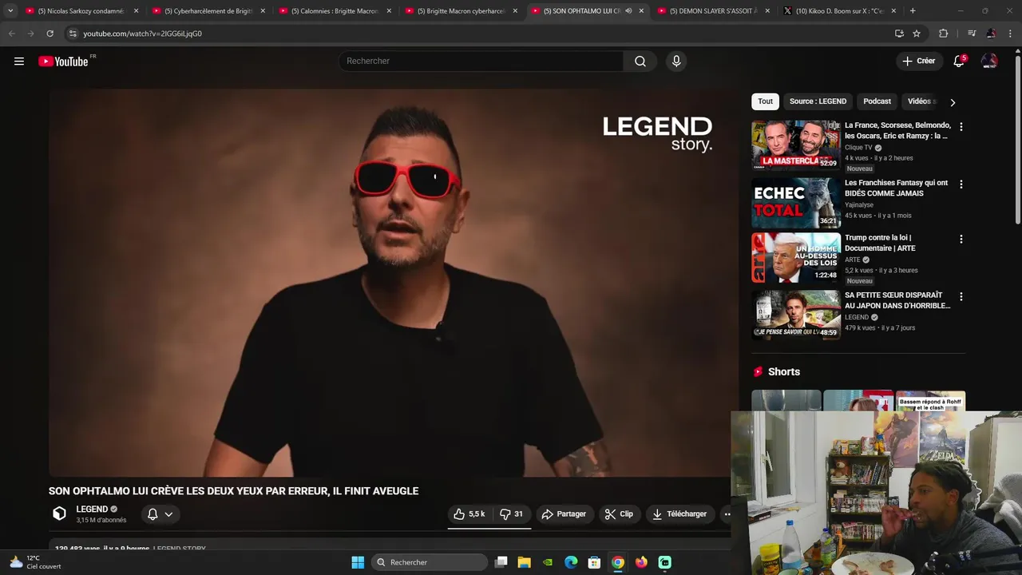1022x575 pixels.
Task: Open the YouTube hamburger guide menu
Action: click(19, 61)
